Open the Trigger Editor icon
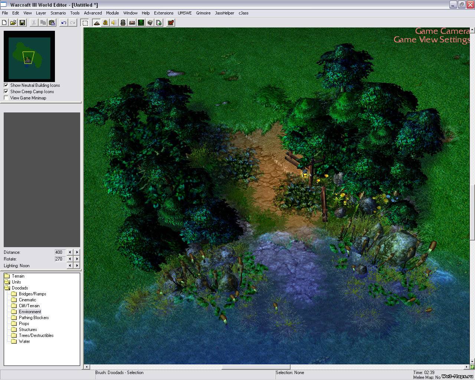Screen dimensions: 475x380 tap(105, 23)
